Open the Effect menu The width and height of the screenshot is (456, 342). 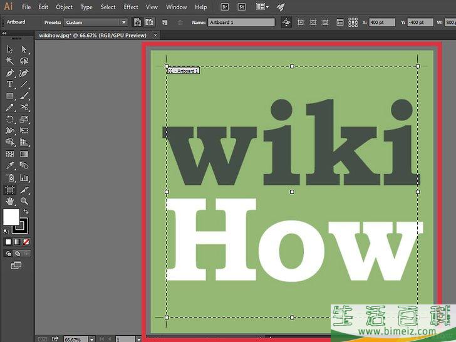pyautogui.click(x=131, y=7)
